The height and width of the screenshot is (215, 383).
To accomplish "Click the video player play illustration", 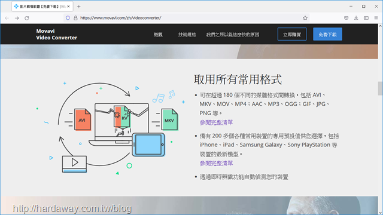I will tap(74, 164).
